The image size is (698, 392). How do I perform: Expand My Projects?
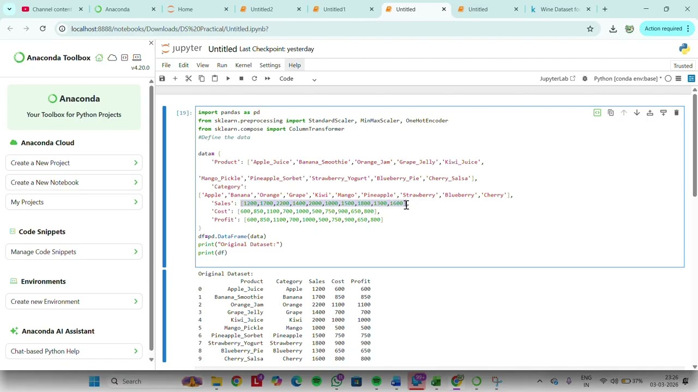click(74, 202)
